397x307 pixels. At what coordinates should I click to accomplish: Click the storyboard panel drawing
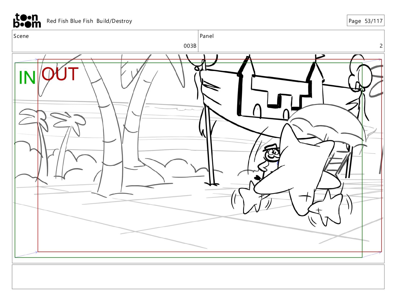pos(198,158)
